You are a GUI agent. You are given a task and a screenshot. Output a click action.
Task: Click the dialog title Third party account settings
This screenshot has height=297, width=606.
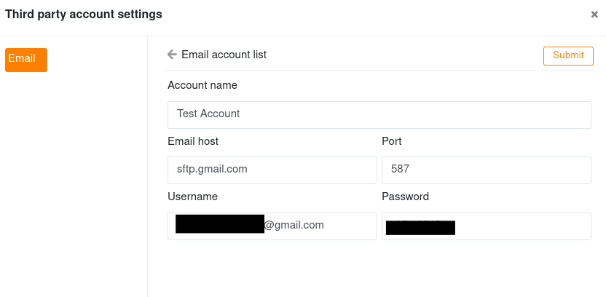tap(84, 15)
